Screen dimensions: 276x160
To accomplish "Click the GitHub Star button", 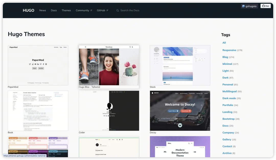I will (266, 6).
